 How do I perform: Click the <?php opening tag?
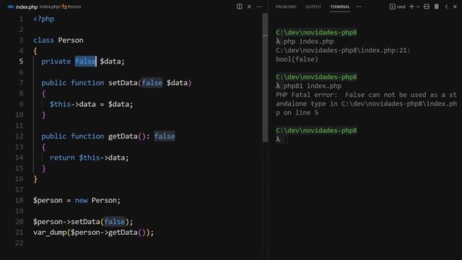click(x=43, y=19)
